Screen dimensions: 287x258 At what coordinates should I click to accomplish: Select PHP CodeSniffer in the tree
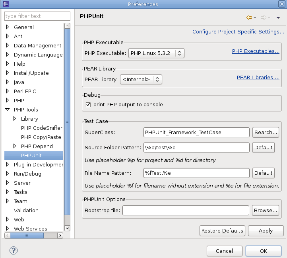(41, 128)
